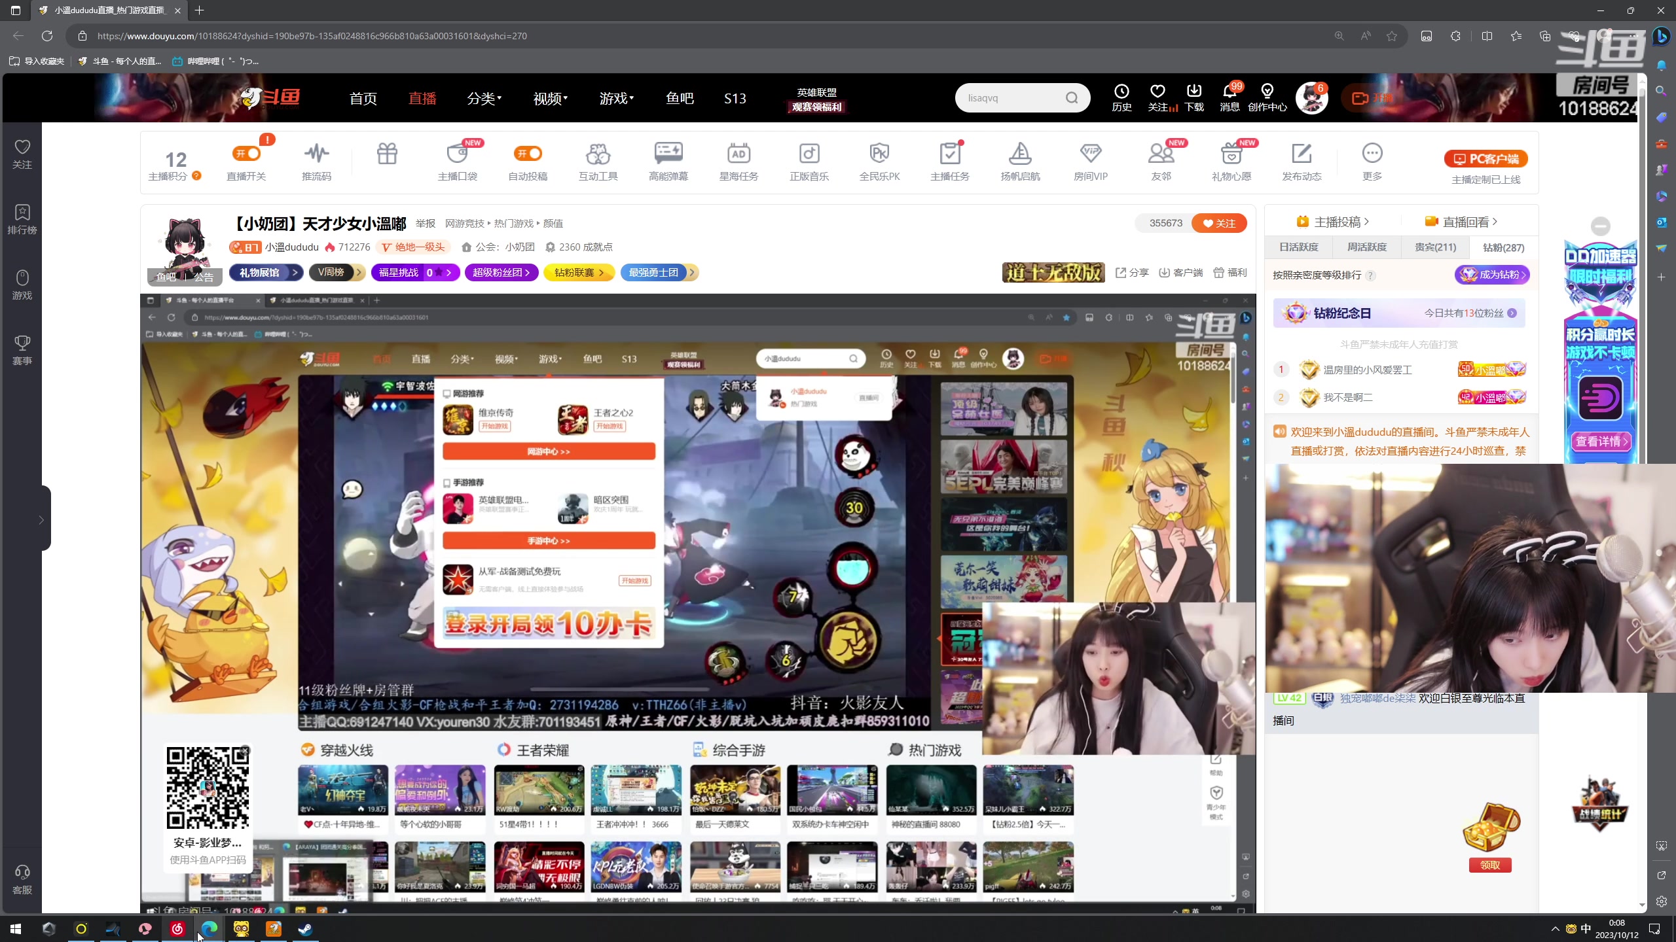
Task: Click the search box magnifier icon
Action: tap(1072, 98)
